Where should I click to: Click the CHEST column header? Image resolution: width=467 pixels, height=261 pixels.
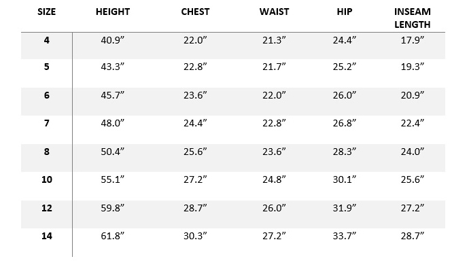point(195,12)
